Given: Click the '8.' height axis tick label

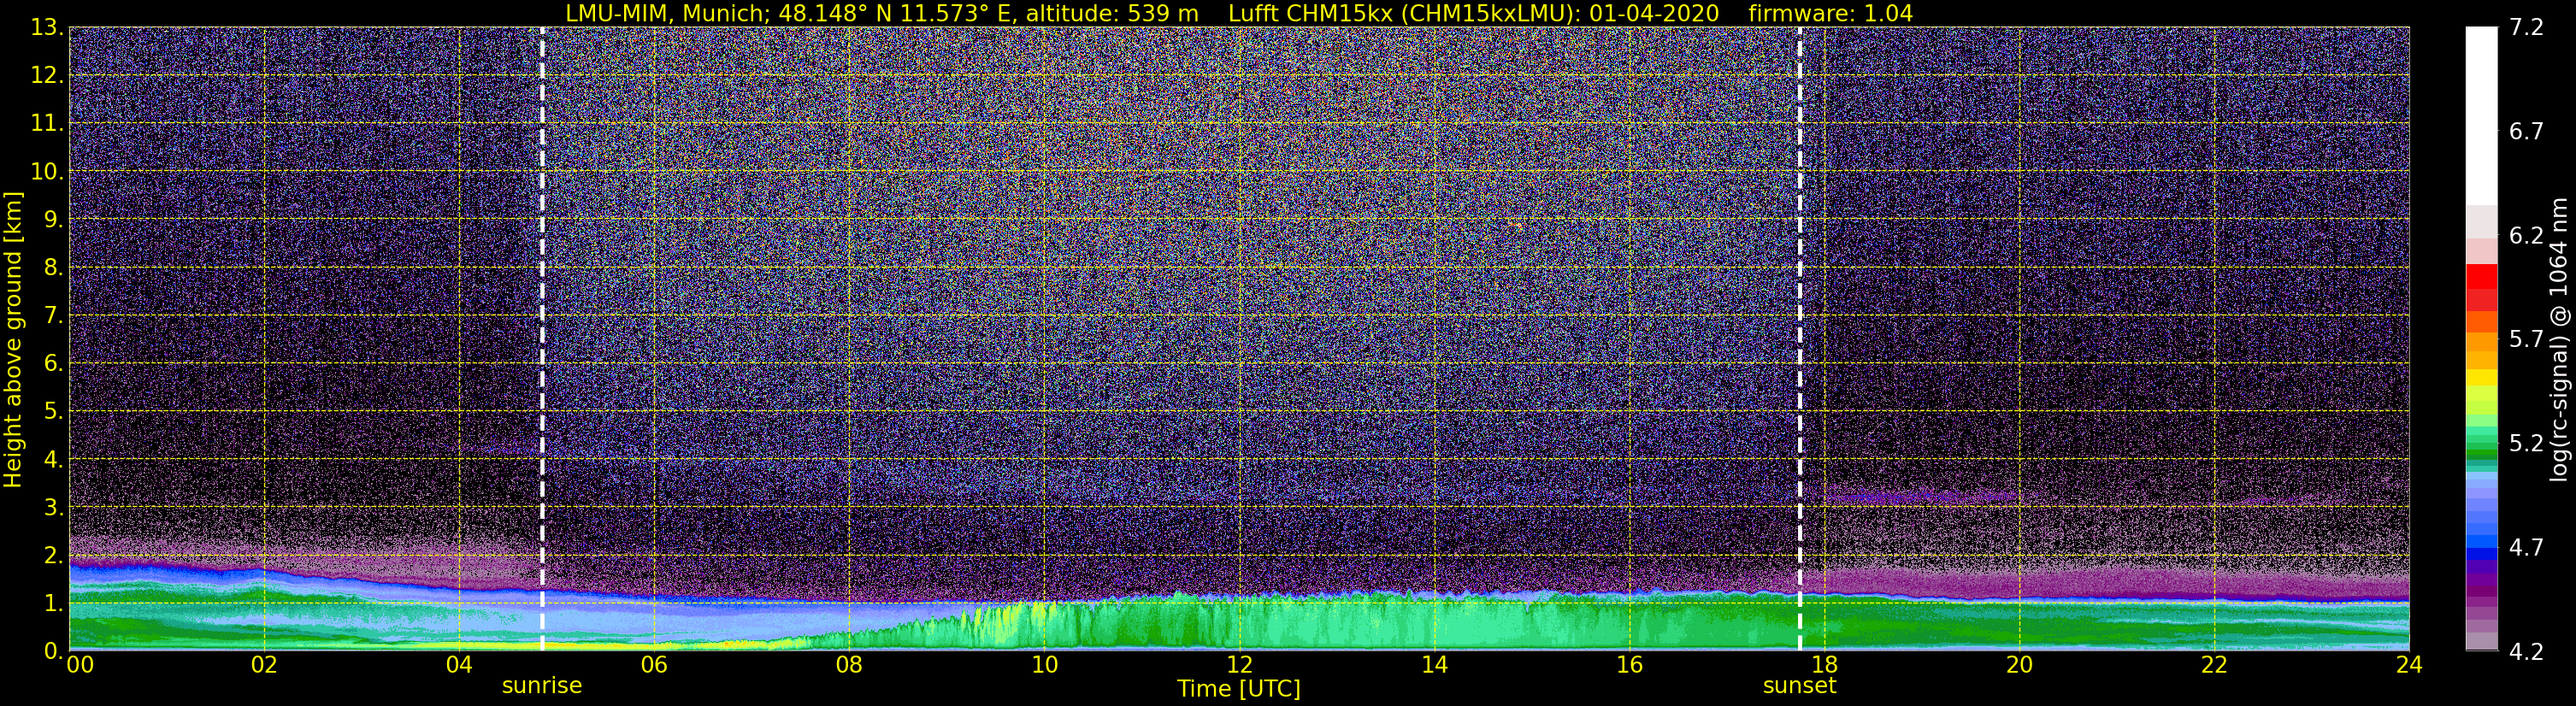Looking at the screenshot, I should point(54,267).
